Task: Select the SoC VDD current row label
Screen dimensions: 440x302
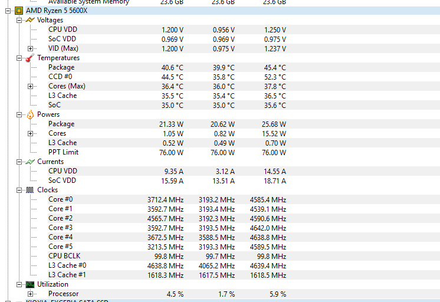Action: click(x=62, y=180)
